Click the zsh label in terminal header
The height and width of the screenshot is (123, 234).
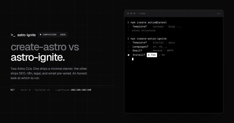[x=219, y=14]
